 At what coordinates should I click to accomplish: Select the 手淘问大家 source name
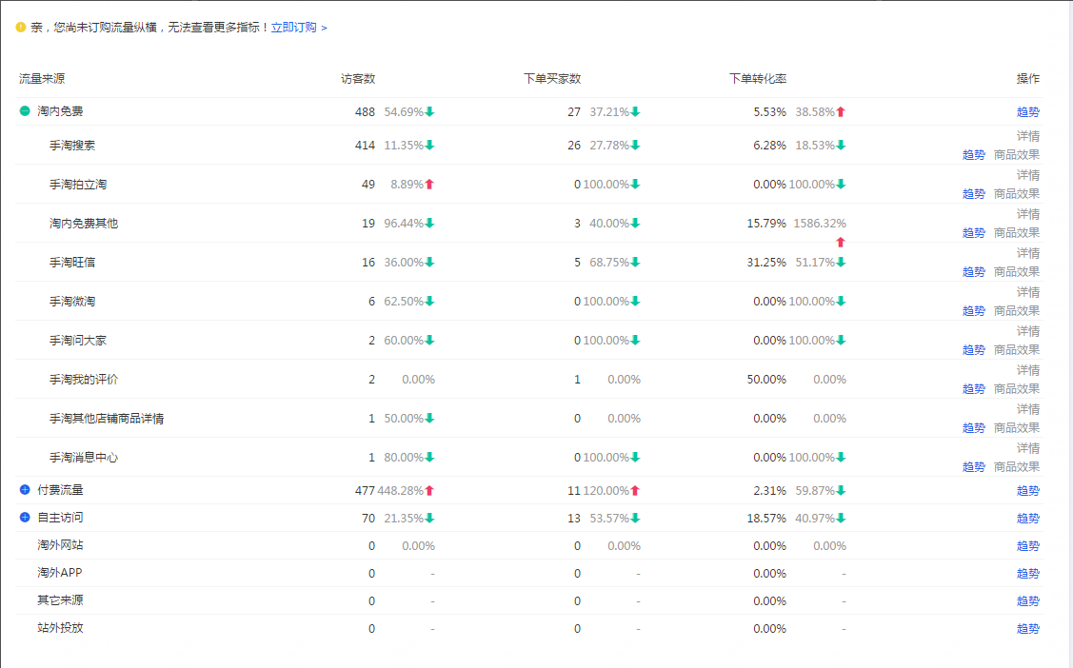[78, 340]
